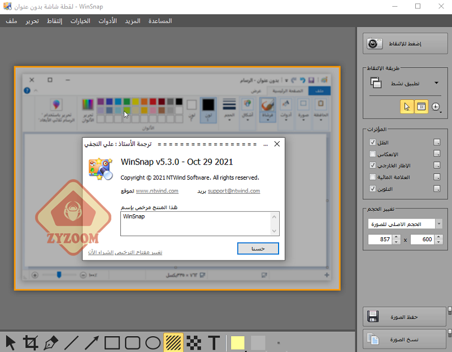Viewport: 452px width, 352px height.
Task: Click the إضغط للإلتقاط capture button
Action: (x=405, y=44)
